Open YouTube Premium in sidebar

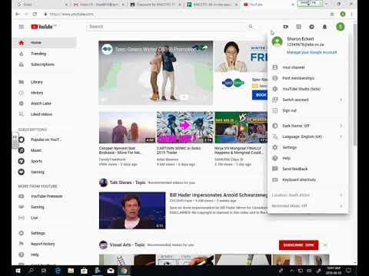coord(44,196)
